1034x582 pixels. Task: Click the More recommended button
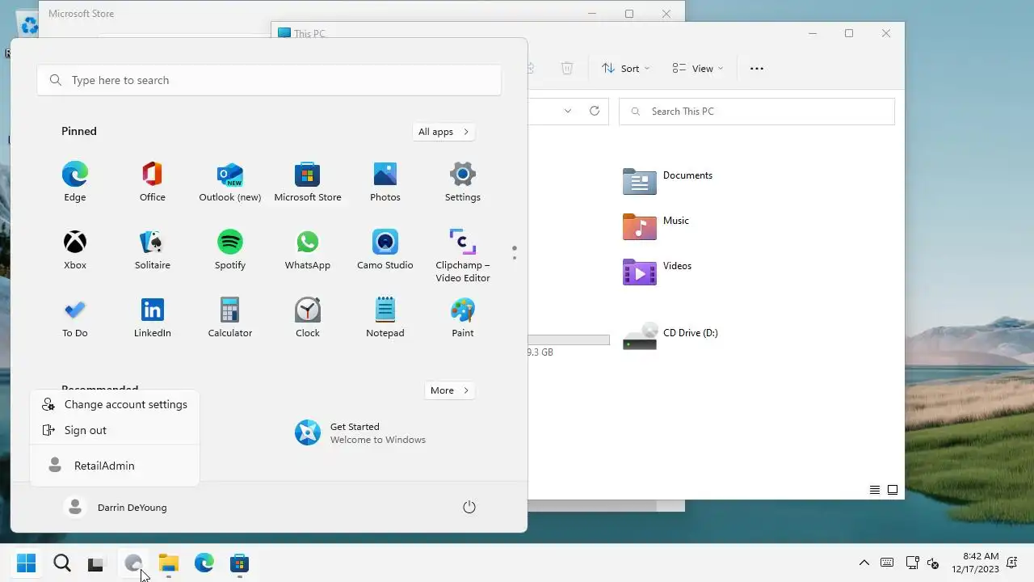tap(449, 390)
